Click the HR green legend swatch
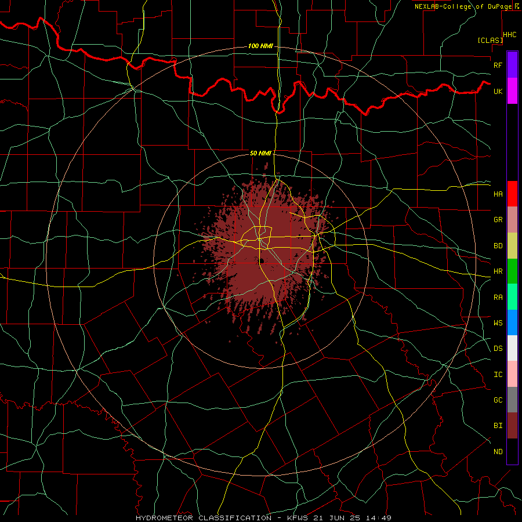 [x=512, y=271]
